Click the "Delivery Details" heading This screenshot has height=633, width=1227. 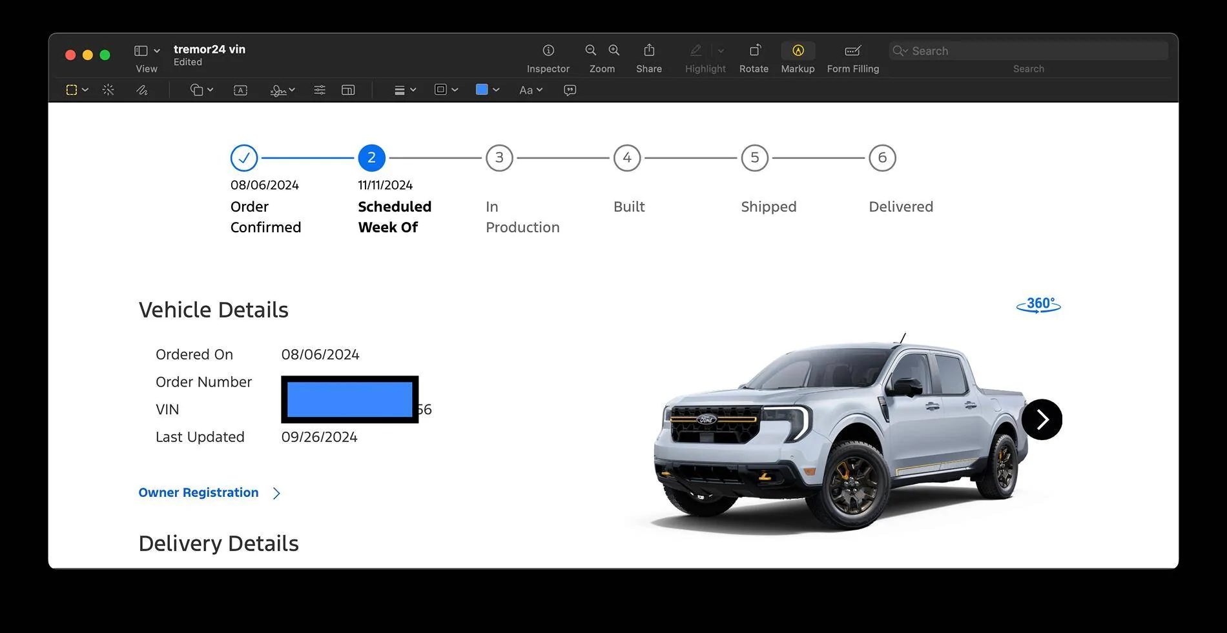point(219,543)
